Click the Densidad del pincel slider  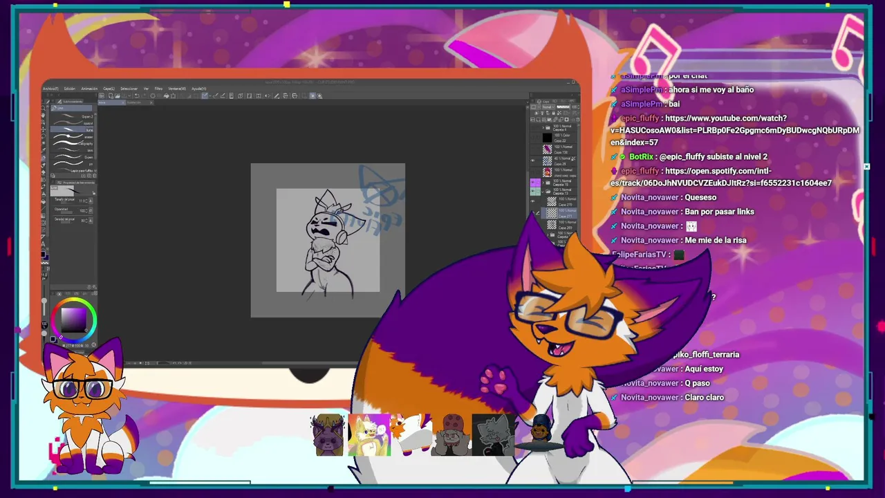tap(65, 222)
